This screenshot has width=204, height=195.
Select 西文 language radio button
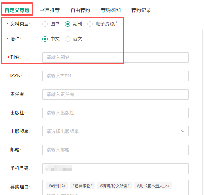[x=68, y=39]
